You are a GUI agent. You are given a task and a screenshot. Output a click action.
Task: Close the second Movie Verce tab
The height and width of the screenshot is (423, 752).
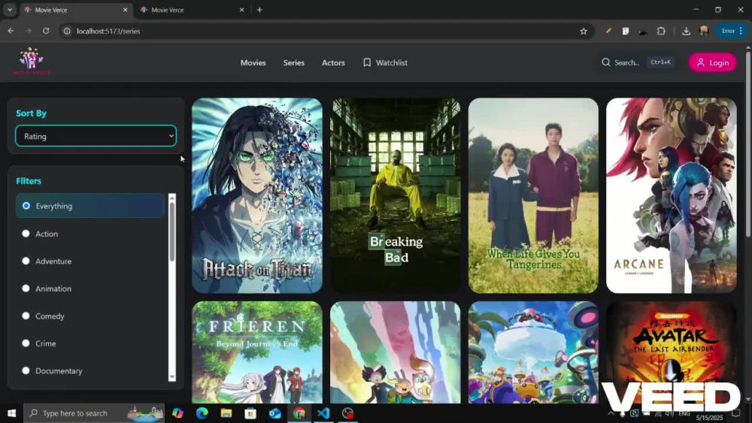pos(241,10)
